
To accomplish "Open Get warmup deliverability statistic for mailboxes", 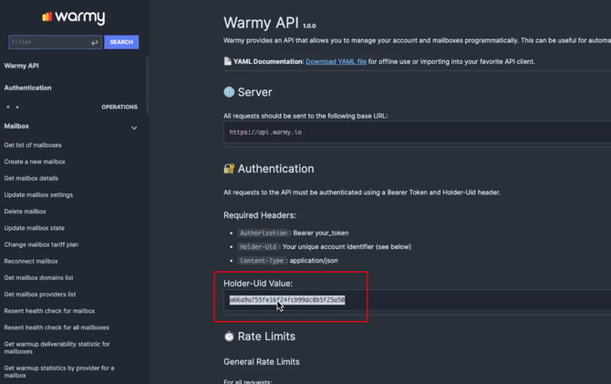I will pyautogui.click(x=57, y=348).
